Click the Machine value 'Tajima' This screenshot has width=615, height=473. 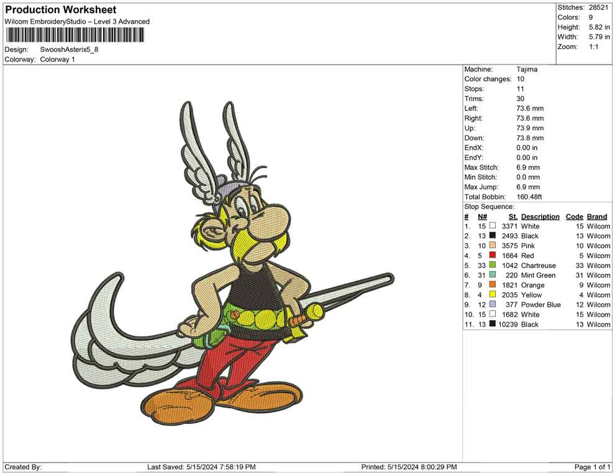point(527,70)
